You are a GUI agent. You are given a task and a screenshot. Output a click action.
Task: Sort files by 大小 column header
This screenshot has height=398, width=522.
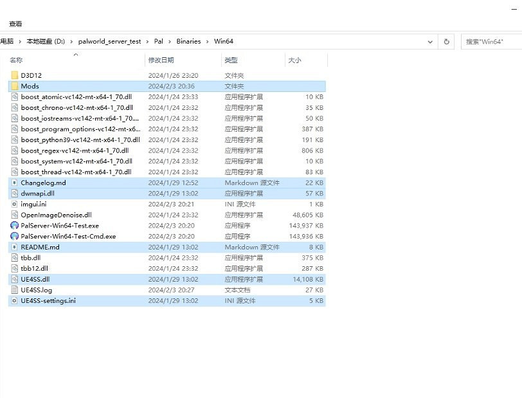pos(294,60)
